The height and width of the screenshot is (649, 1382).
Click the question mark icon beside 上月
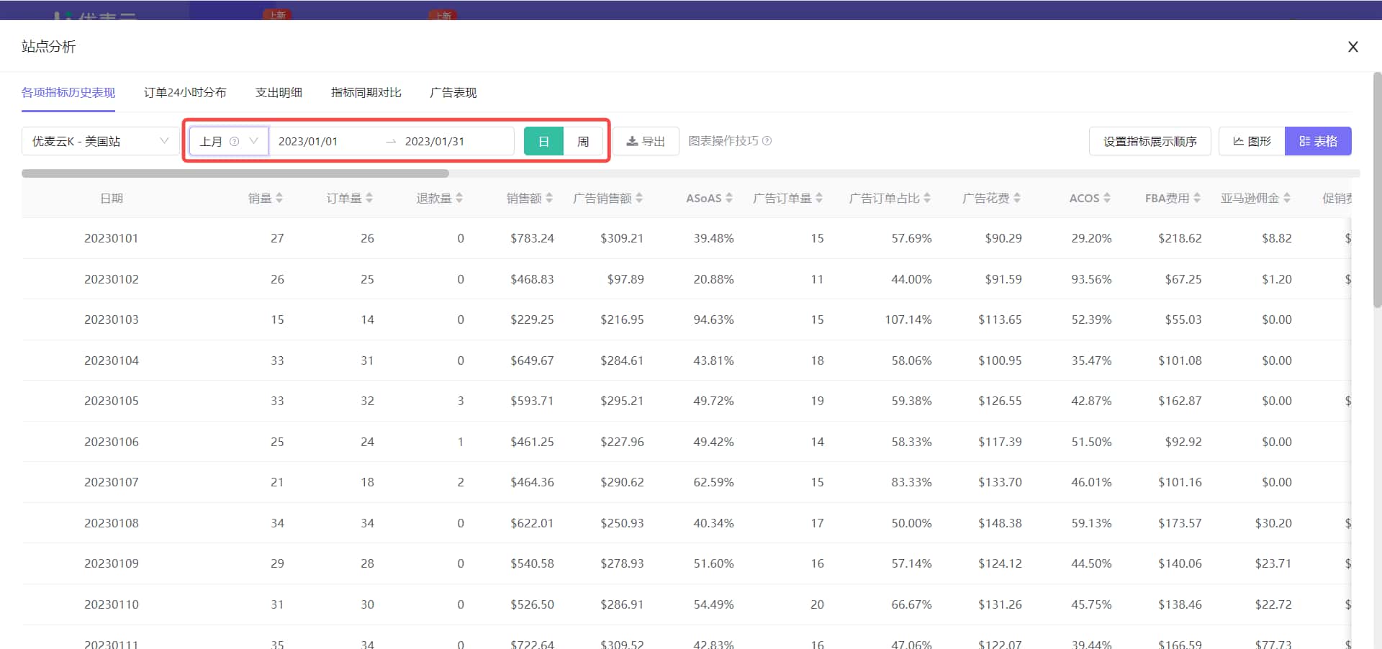click(x=234, y=141)
